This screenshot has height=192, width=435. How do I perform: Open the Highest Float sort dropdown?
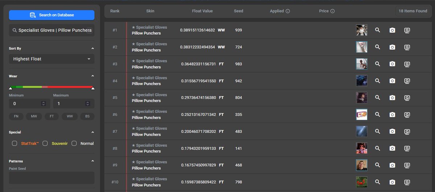(x=52, y=59)
